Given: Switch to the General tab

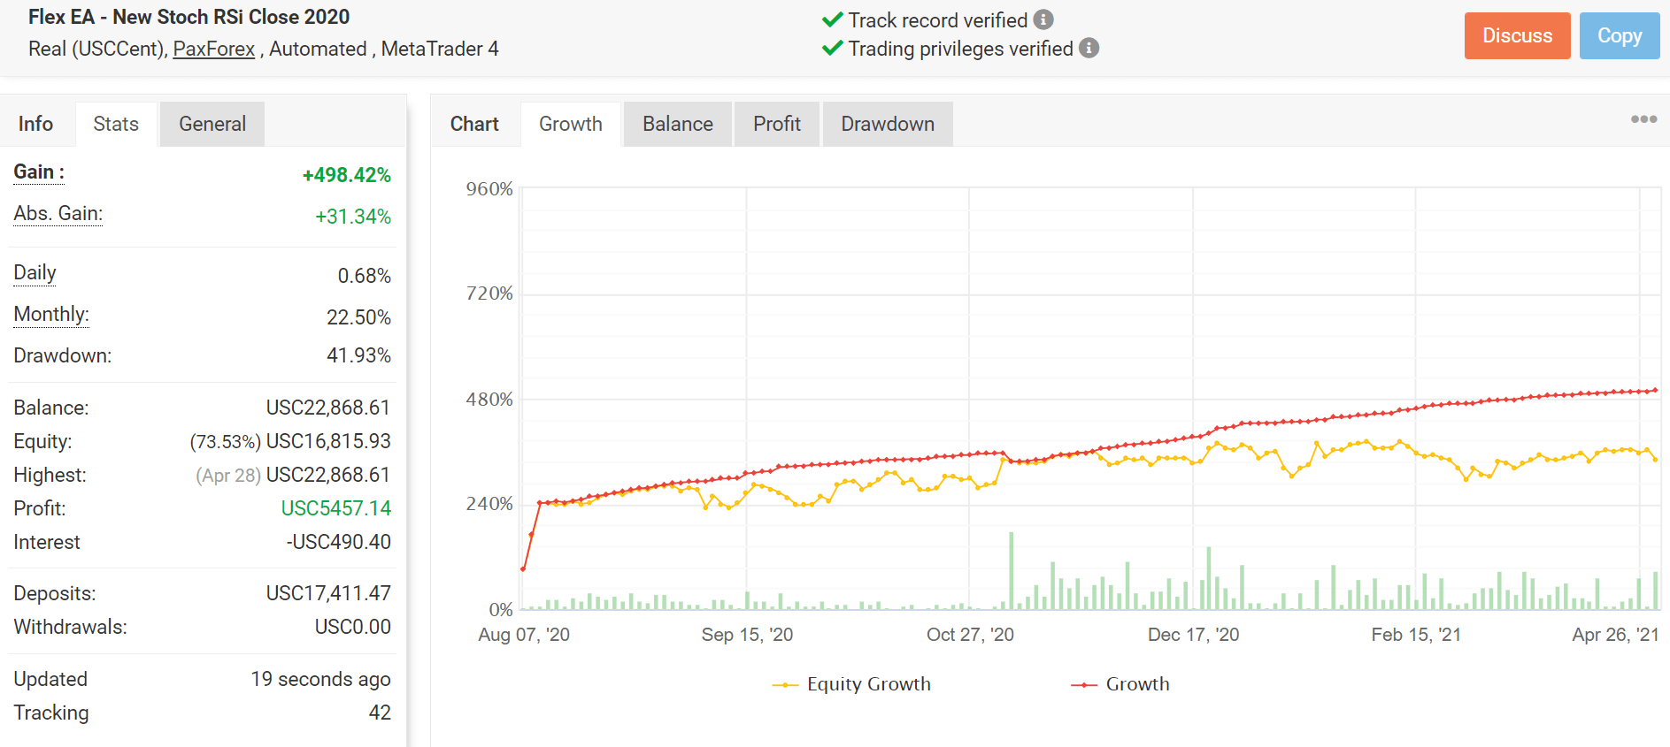Looking at the screenshot, I should (x=212, y=124).
